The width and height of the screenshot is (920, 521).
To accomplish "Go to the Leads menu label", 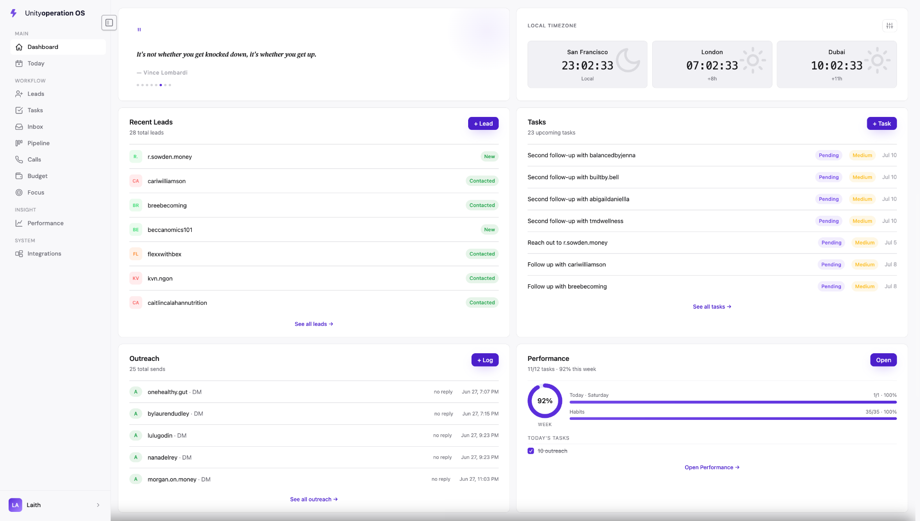I will [x=36, y=94].
